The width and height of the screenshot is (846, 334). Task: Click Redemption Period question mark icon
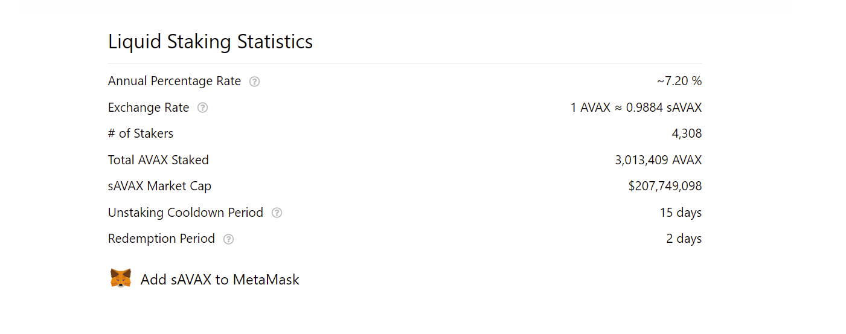tap(228, 239)
